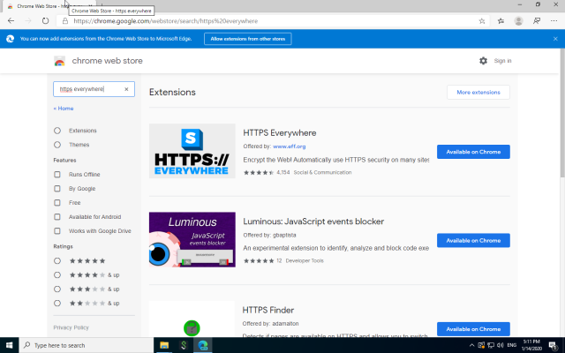
Task: Click Allow extensions from other stores
Action: 247,39
